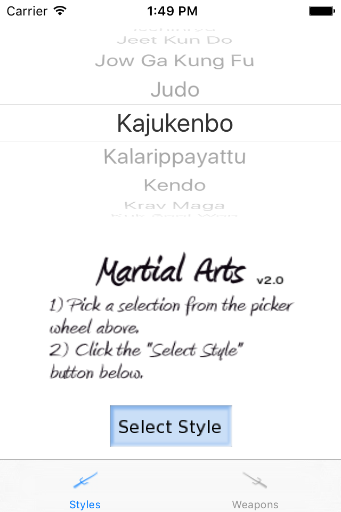This screenshot has height=512, width=341.
Task: Choose Kendo from the picker
Action: (175, 185)
